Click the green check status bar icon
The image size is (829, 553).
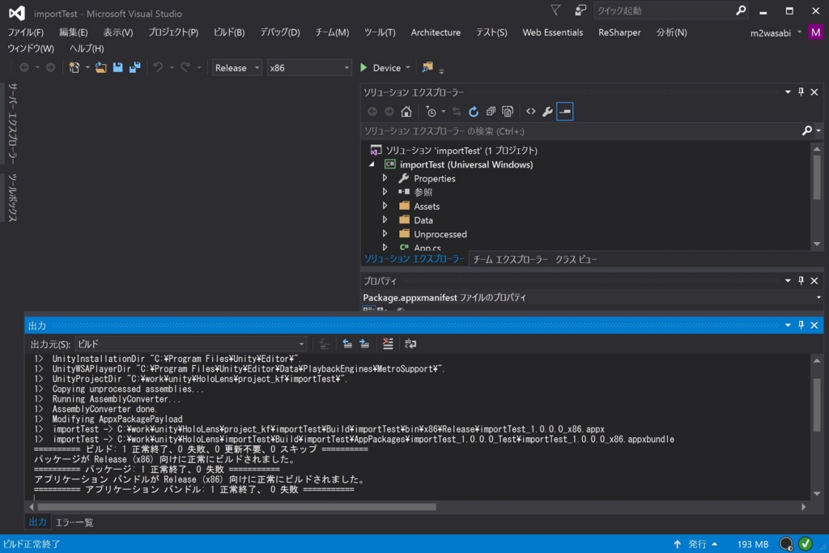click(x=806, y=543)
